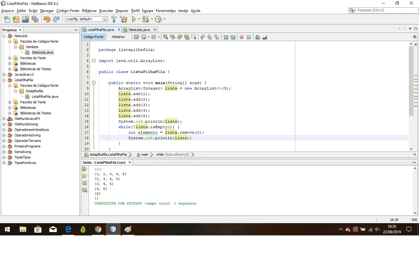419x263 pixels.
Task: Toggle bookmark icon in editor toolbar
Action: coord(217,37)
